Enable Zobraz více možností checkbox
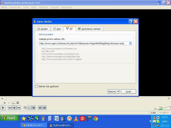 (36, 86)
